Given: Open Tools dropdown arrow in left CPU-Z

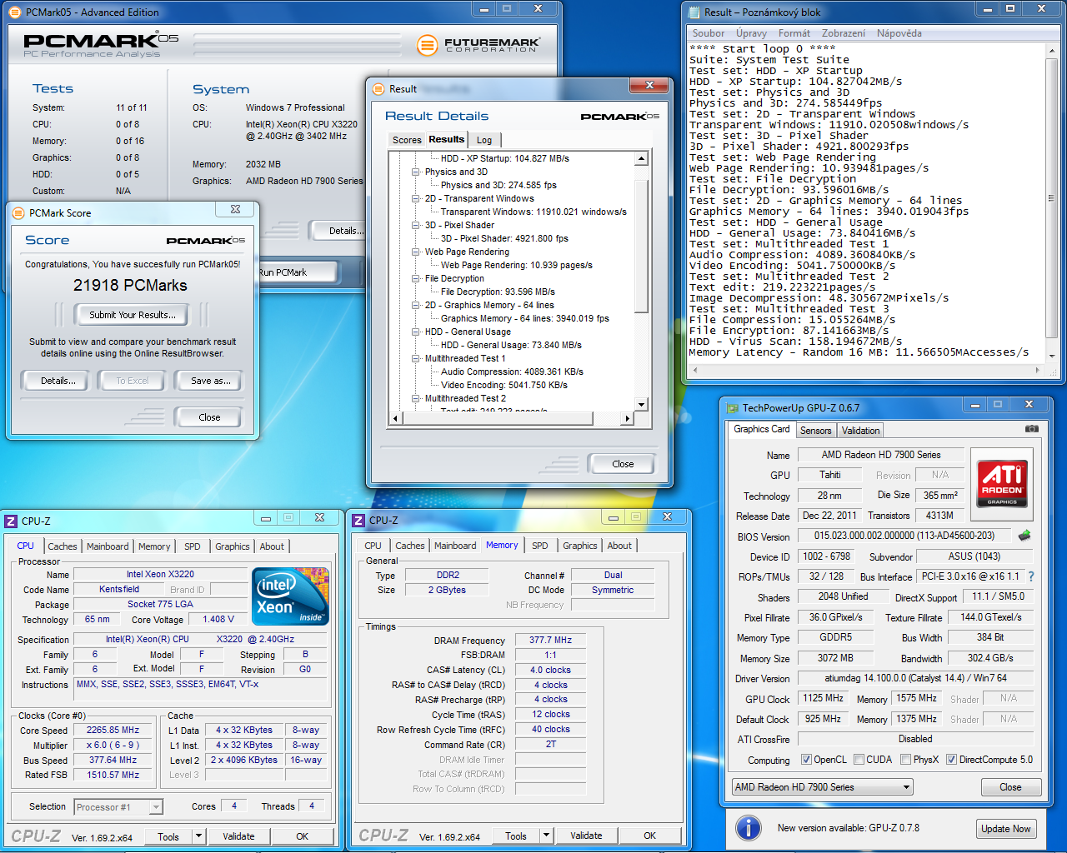Looking at the screenshot, I should pyautogui.click(x=198, y=836).
